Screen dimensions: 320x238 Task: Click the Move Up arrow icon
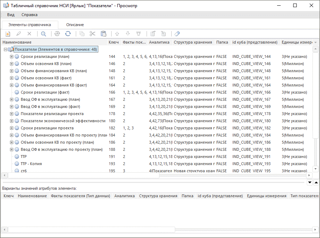[117, 34]
